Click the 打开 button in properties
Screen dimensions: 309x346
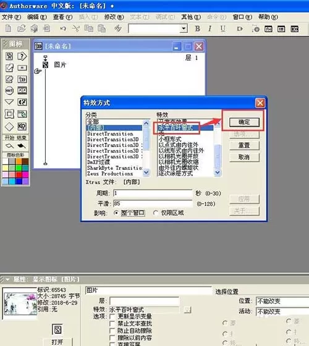click(57, 342)
